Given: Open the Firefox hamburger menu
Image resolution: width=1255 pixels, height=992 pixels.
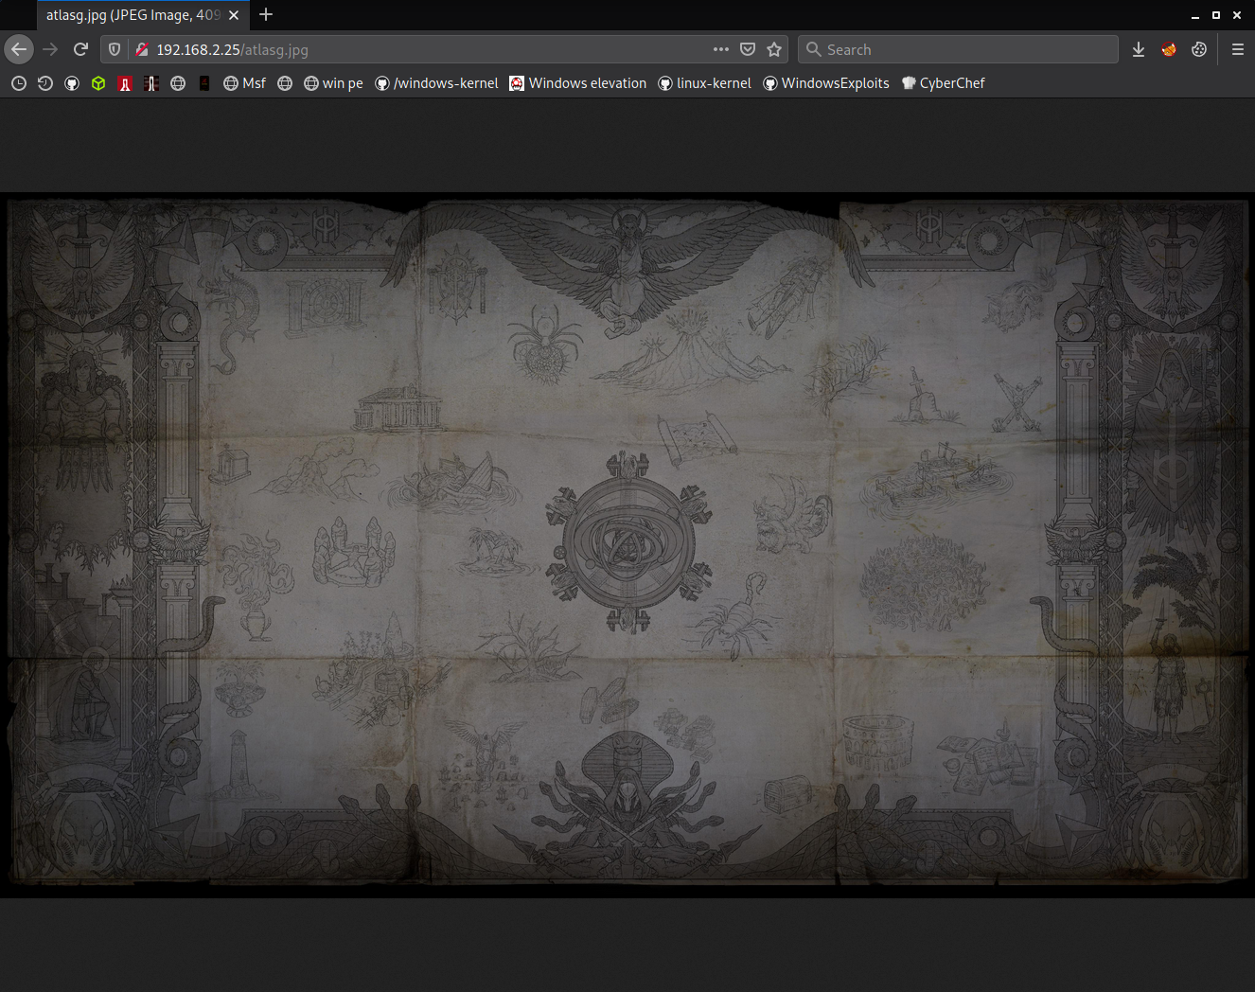Looking at the screenshot, I should click(x=1237, y=49).
